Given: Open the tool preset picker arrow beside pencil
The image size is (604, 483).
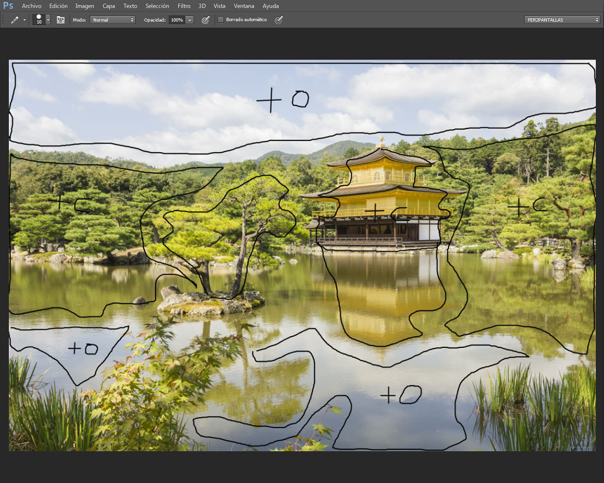Looking at the screenshot, I should (x=25, y=20).
